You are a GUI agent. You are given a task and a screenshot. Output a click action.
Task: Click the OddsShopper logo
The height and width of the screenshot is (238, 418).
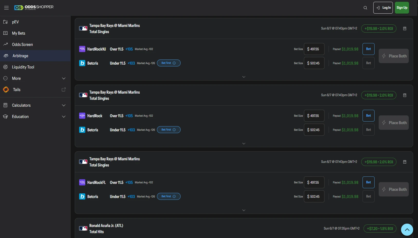34,7
